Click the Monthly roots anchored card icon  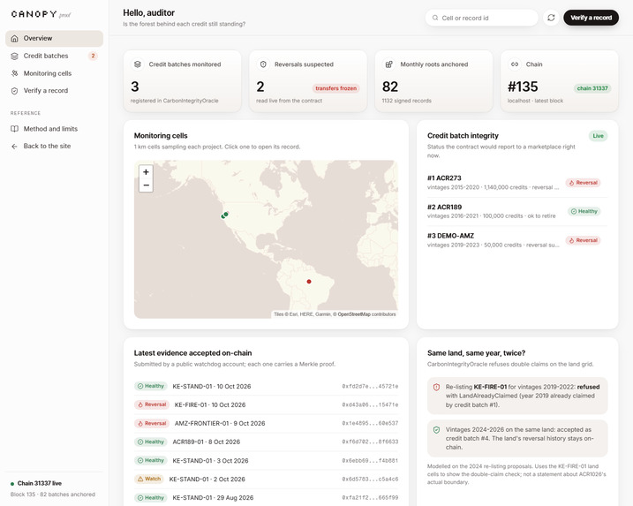(388, 64)
